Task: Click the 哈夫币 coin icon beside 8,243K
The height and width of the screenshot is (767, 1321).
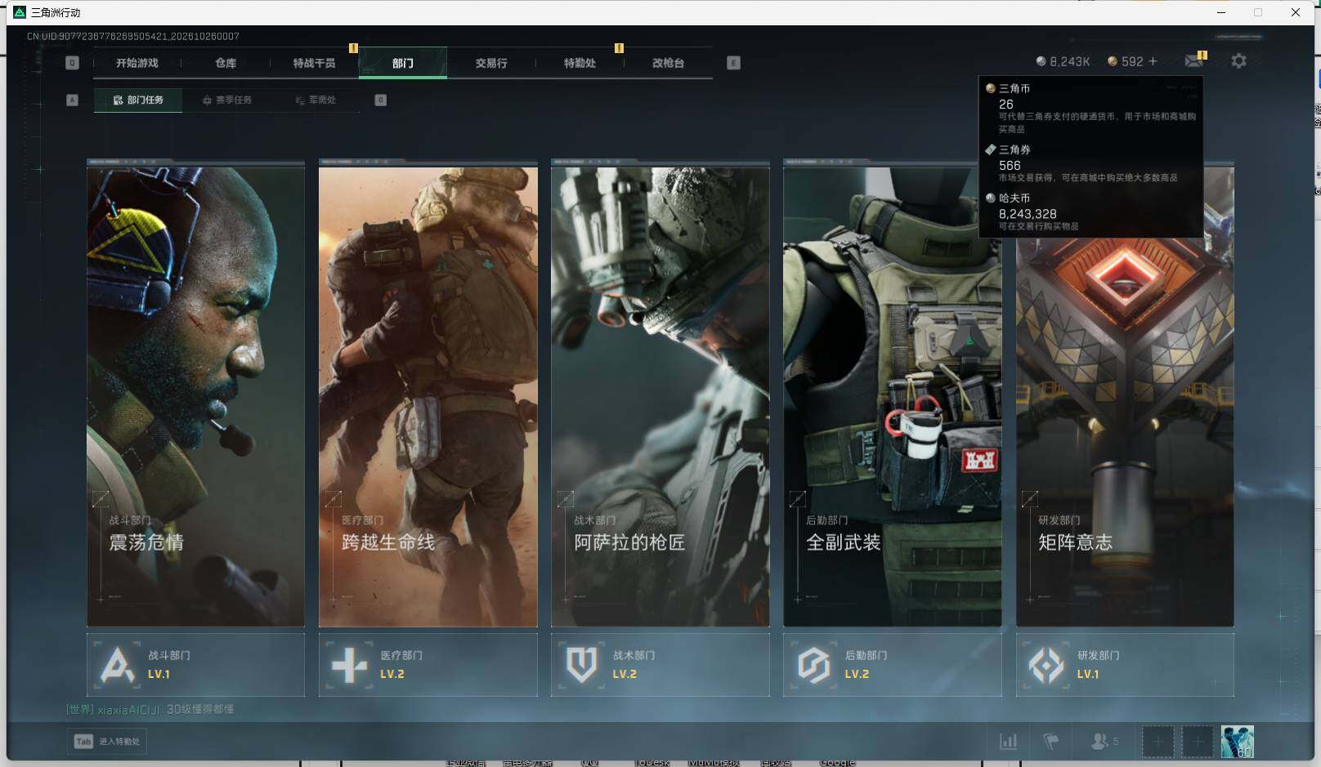Action: [x=1041, y=61]
